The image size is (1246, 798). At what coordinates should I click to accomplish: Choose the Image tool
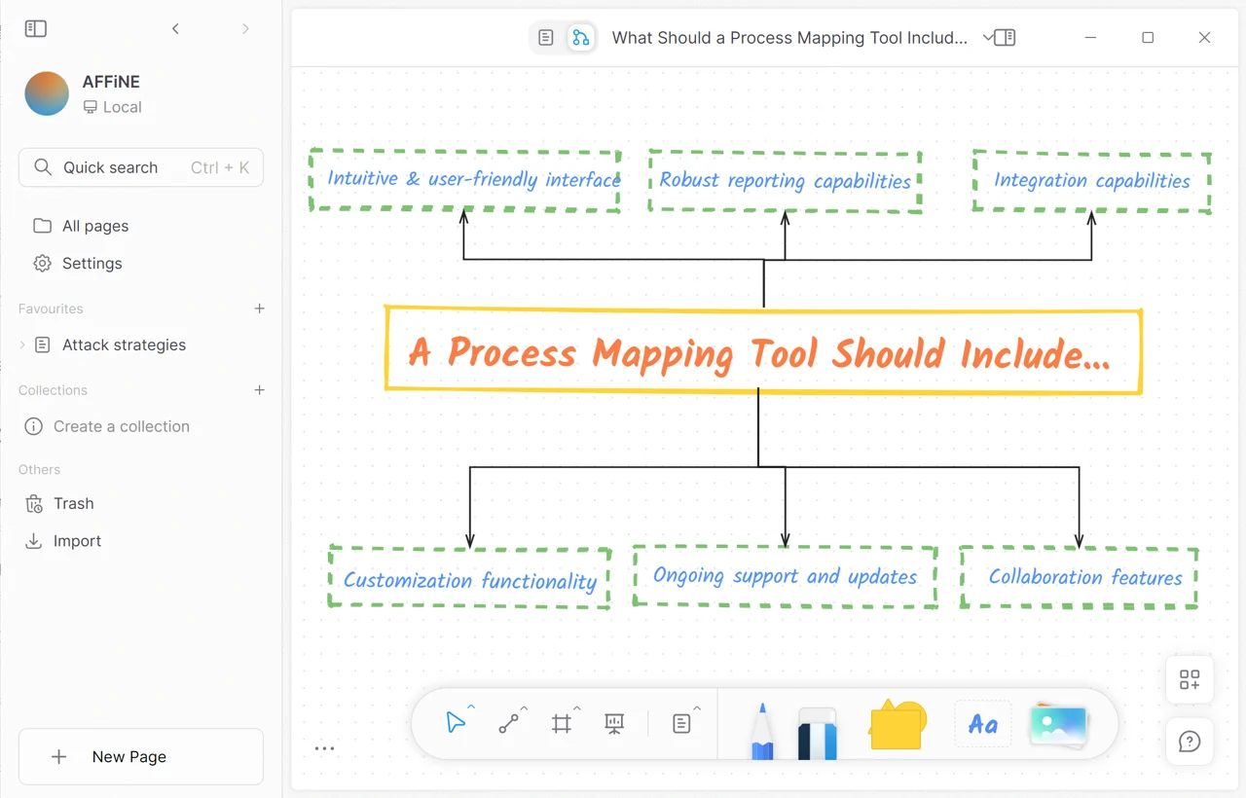tap(1058, 725)
